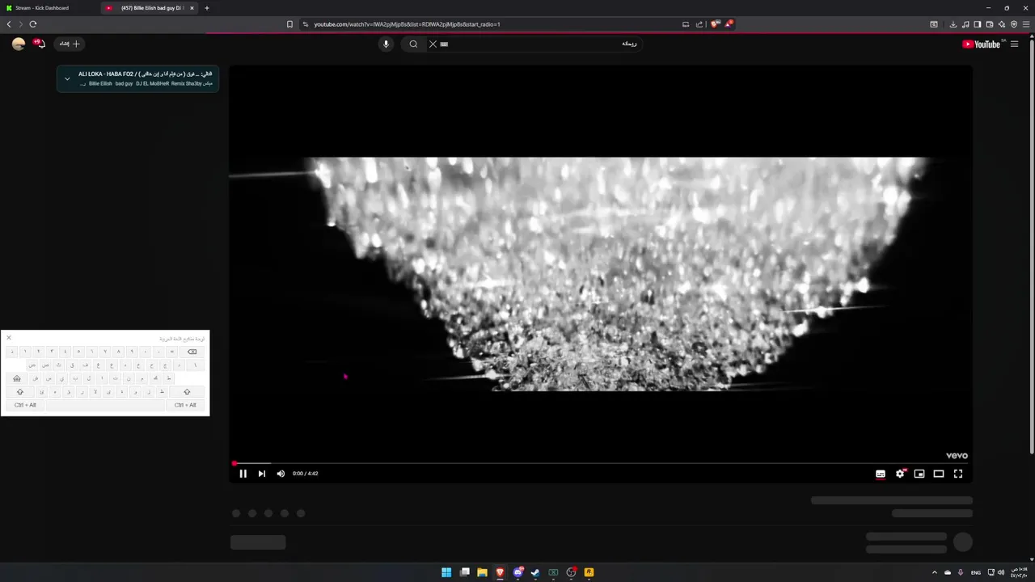Switch ENG input language in tray
The height and width of the screenshot is (582, 1035).
(x=976, y=572)
